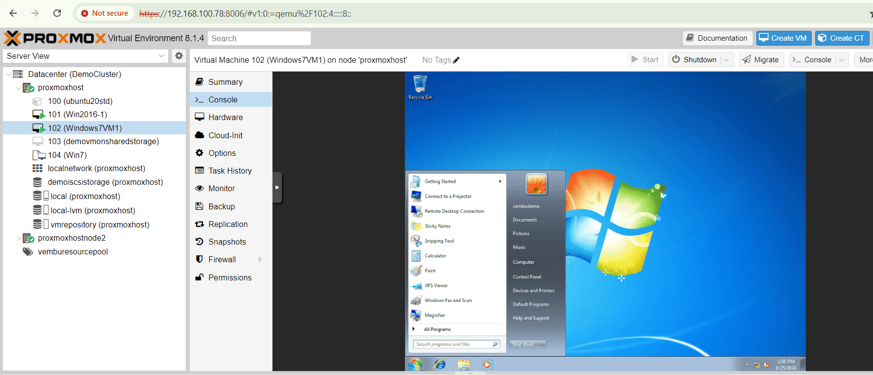The image size is (873, 375).
Task: Open the Console button's dropdown arrow
Action: pos(842,60)
